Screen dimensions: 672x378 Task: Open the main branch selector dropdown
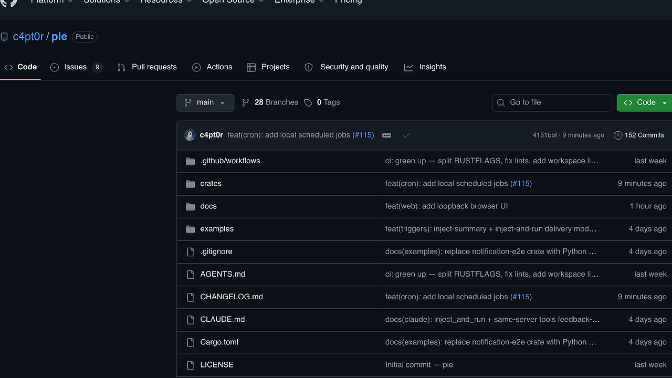[205, 102]
